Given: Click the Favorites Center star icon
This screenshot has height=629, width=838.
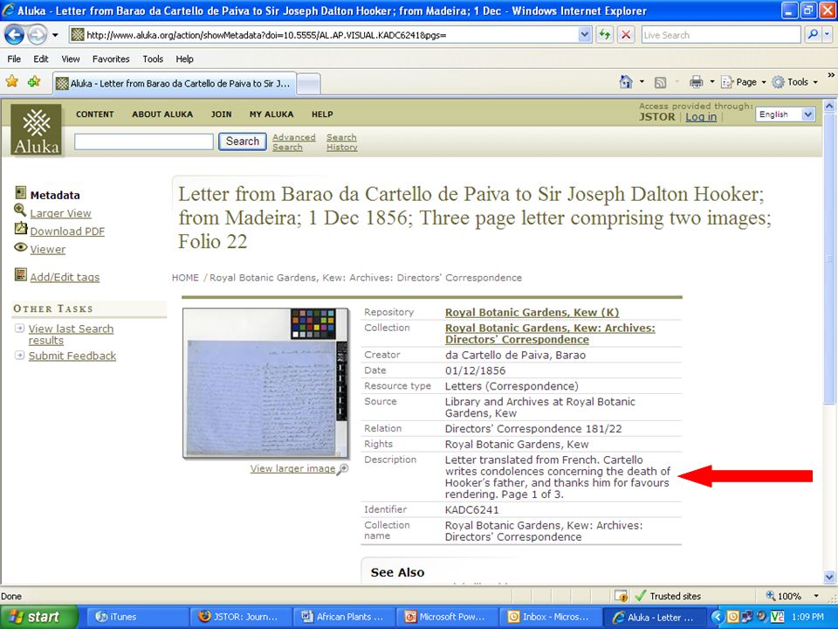Looking at the screenshot, I should 11,81.
